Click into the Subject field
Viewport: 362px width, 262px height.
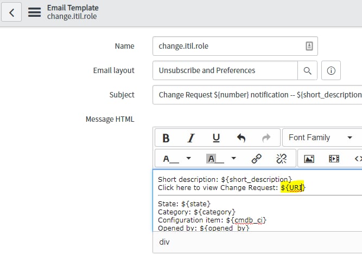coord(257,95)
